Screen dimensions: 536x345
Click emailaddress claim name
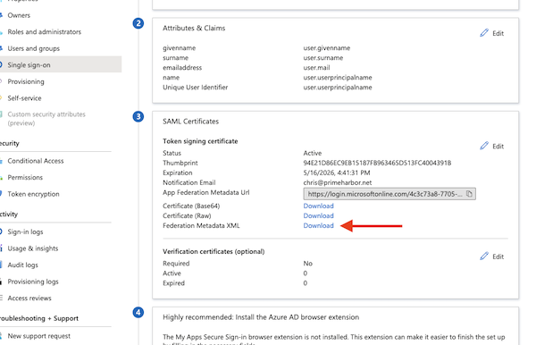[182, 68]
